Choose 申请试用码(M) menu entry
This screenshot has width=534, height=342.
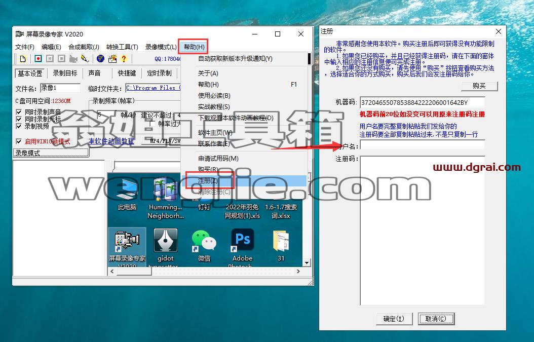245,159
